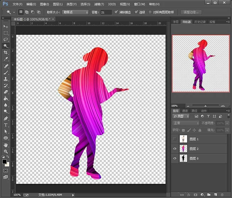
Task: Activate the Hand tool
Action: click(x=6, y=145)
